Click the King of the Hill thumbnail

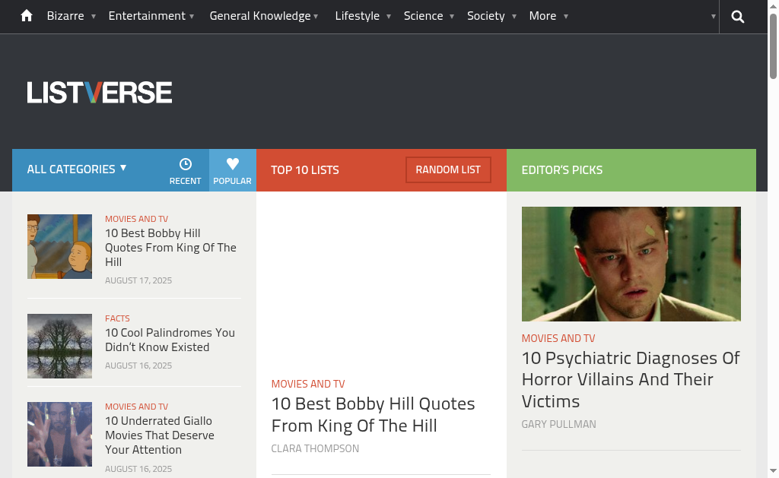(x=59, y=247)
